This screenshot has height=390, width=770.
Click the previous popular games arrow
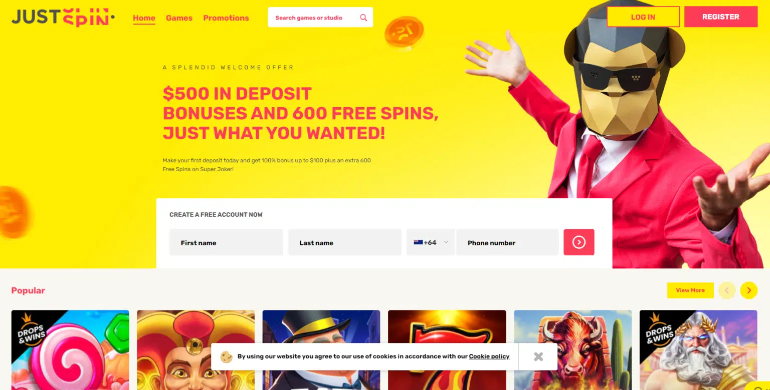point(727,290)
